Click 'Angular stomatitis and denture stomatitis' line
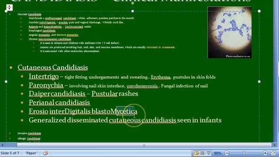 (x=53, y=35)
